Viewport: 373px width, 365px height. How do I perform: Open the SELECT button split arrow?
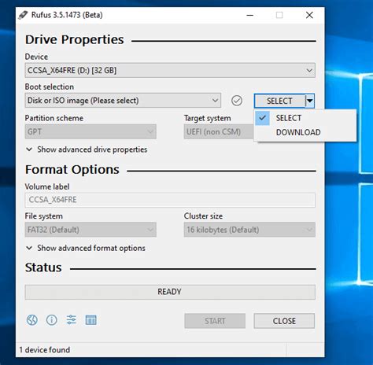(310, 101)
